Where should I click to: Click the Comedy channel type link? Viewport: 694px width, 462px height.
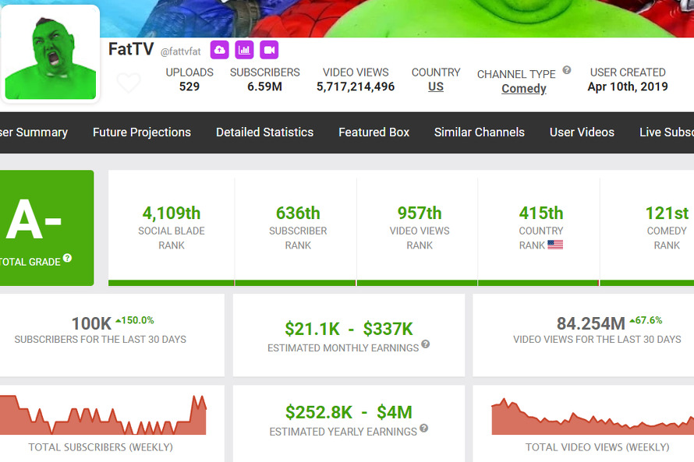[523, 88]
